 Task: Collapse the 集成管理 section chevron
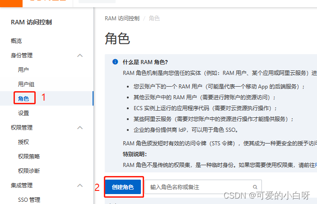click(x=80, y=185)
